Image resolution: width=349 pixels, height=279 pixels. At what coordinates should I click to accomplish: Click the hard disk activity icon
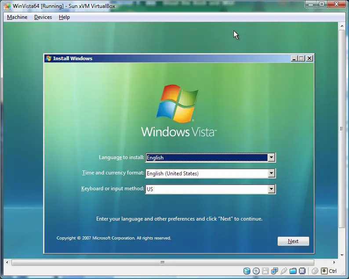[247, 271]
